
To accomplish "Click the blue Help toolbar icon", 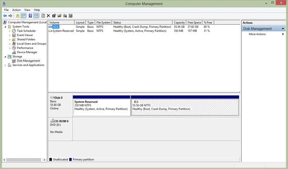I will point(30,16).
